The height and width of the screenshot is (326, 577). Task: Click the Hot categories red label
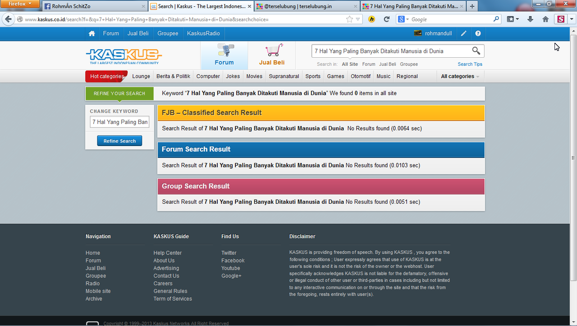point(106,76)
